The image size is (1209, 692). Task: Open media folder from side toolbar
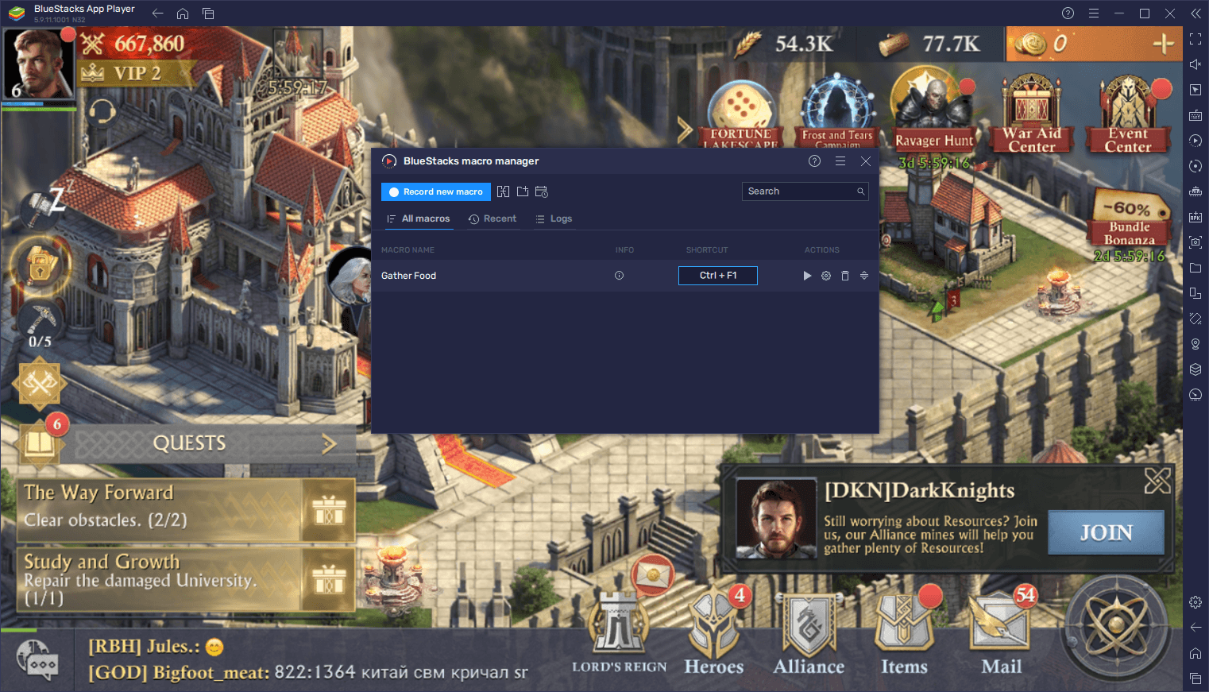(x=1195, y=268)
